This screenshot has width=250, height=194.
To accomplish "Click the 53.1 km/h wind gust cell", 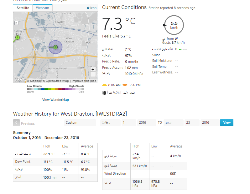I will pyautogui.click(x=140, y=166).
